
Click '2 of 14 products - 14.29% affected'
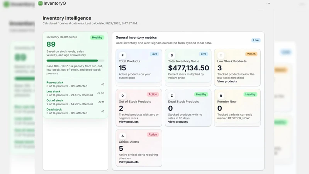pos(70,104)
